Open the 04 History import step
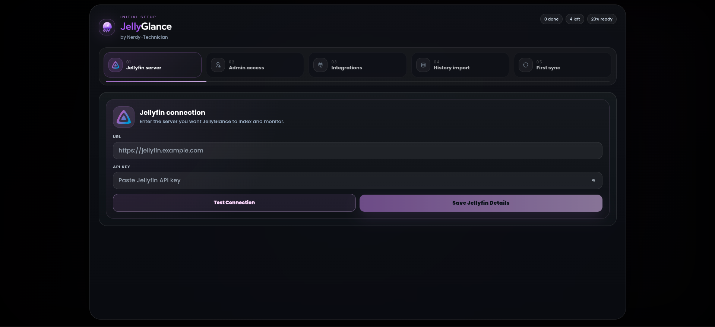The width and height of the screenshot is (715, 327). (460, 65)
